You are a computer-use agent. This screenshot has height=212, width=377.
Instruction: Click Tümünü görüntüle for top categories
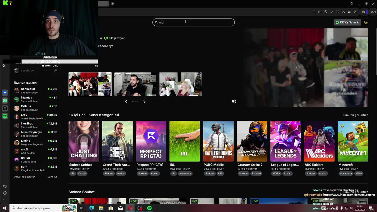click(x=355, y=115)
